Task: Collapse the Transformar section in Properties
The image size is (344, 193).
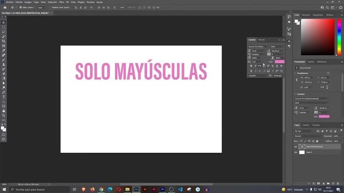Action: click(x=295, y=73)
